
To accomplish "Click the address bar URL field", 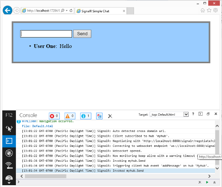I will click(x=43, y=11).
